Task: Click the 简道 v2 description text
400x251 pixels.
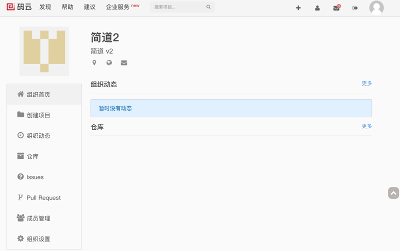Action: point(102,52)
